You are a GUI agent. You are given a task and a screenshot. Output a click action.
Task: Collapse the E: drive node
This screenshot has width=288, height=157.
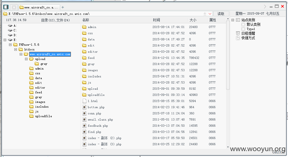(5, 40)
